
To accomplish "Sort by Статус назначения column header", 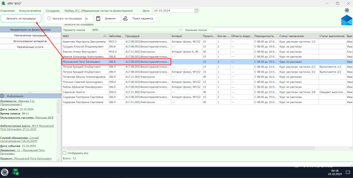I will click(x=298, y=36).
